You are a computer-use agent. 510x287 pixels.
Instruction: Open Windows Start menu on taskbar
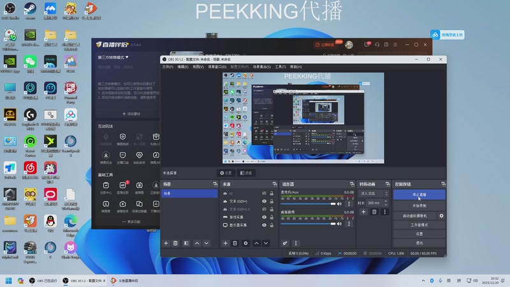pos(9,281)
